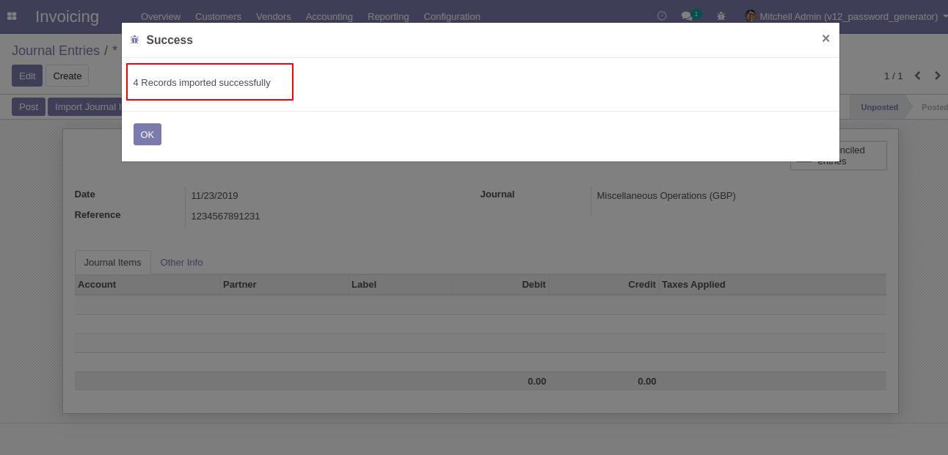The height and width of the screenshot is (455, 948).
Task: Open the Customers menu
Action: pyautogui.click(x=218, y=16)
